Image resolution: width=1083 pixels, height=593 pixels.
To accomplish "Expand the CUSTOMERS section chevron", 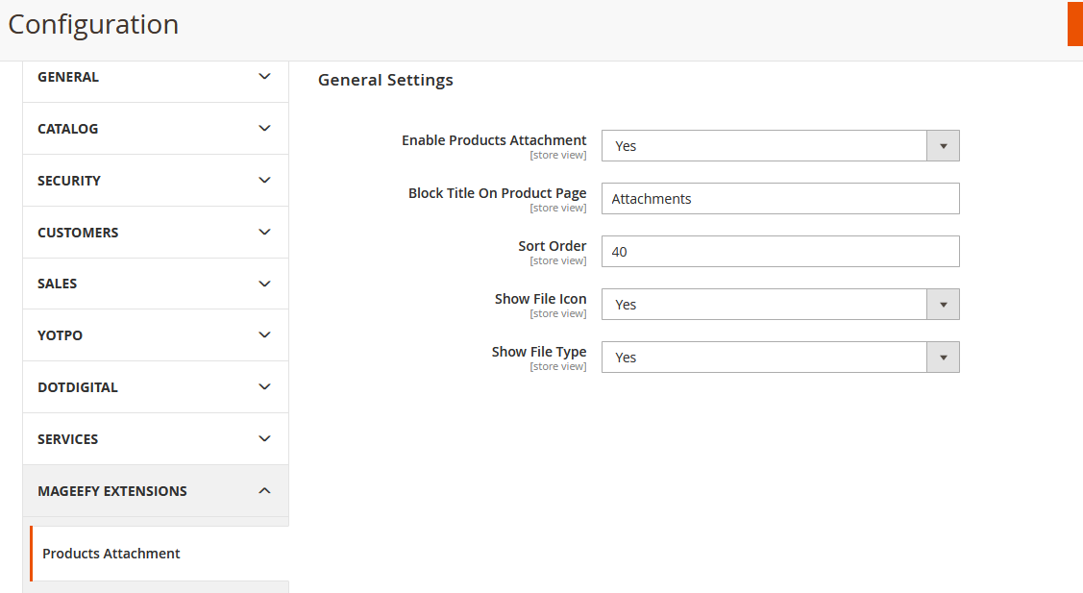I will 264,233.
